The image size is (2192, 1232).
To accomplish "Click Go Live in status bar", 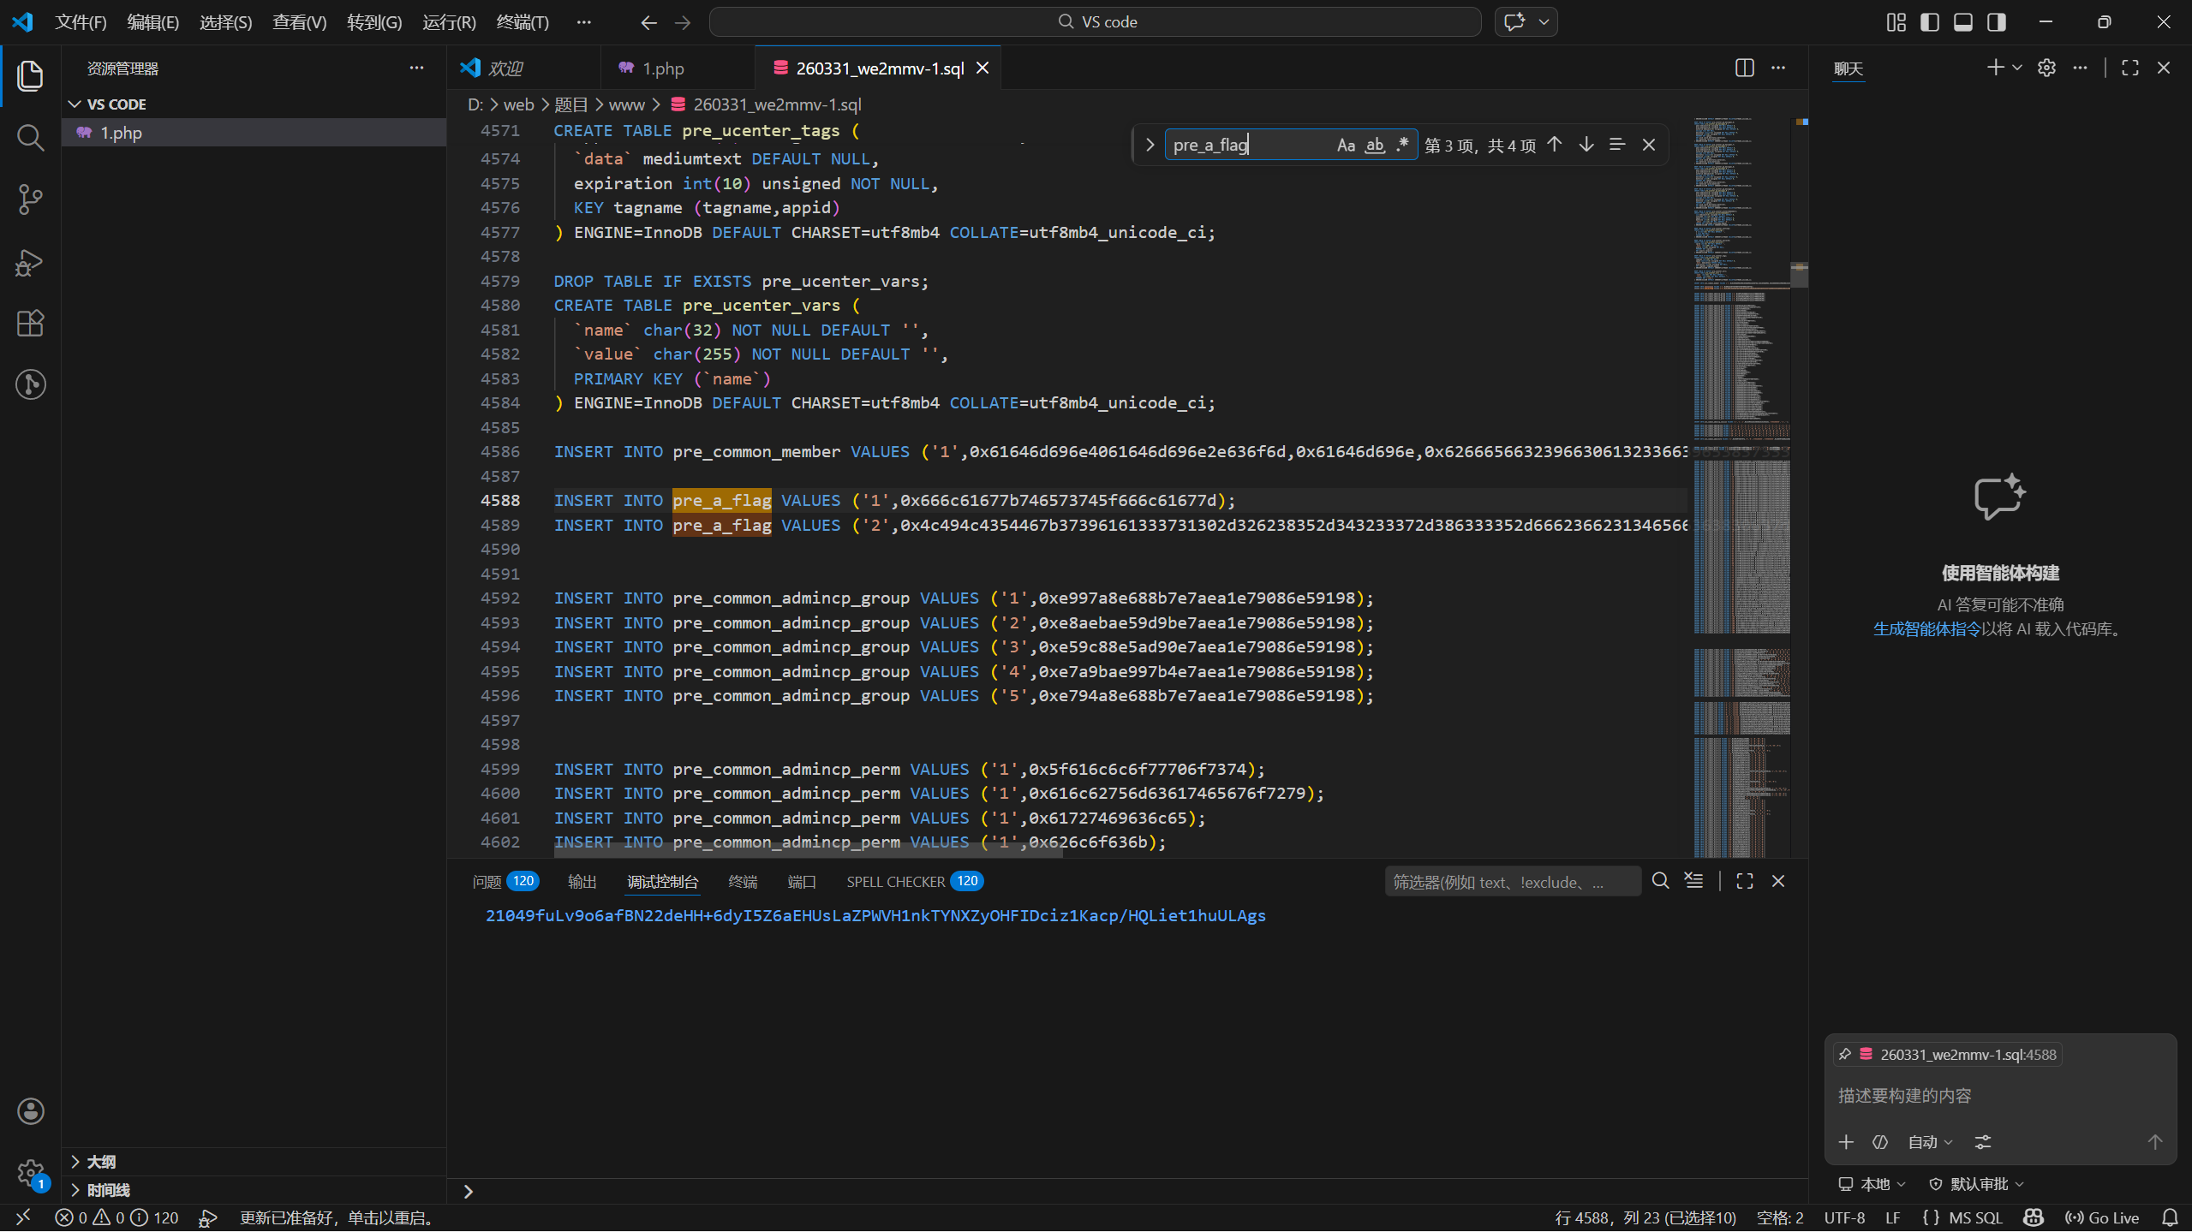I will click(x=2103, y=1217).
